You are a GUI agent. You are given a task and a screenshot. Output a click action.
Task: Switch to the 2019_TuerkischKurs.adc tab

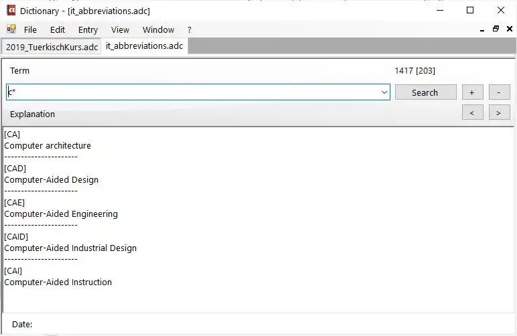[x=52, y=47]
